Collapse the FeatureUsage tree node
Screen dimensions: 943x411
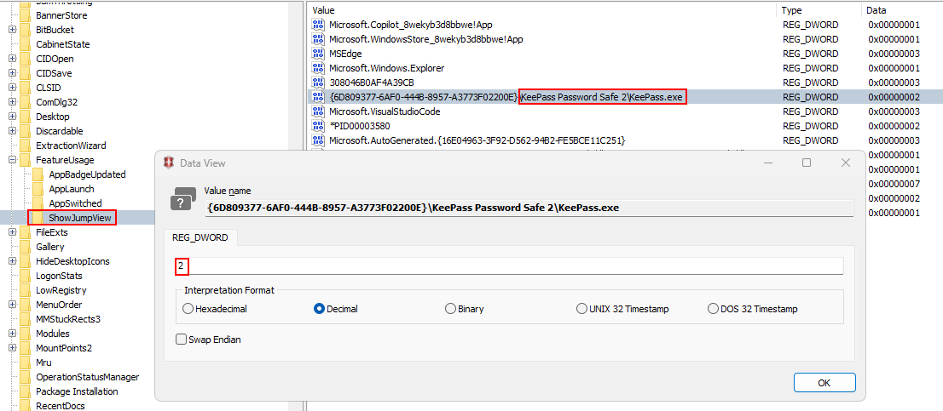(x=12, y=160)
